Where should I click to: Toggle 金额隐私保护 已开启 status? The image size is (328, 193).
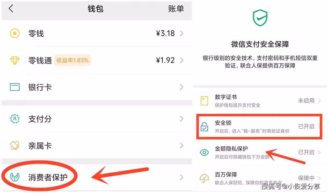tap(306, 152)
